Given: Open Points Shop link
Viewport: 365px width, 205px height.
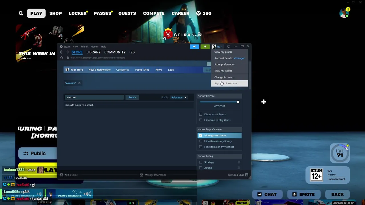Looking at the screenshot, I should point(142,70).
